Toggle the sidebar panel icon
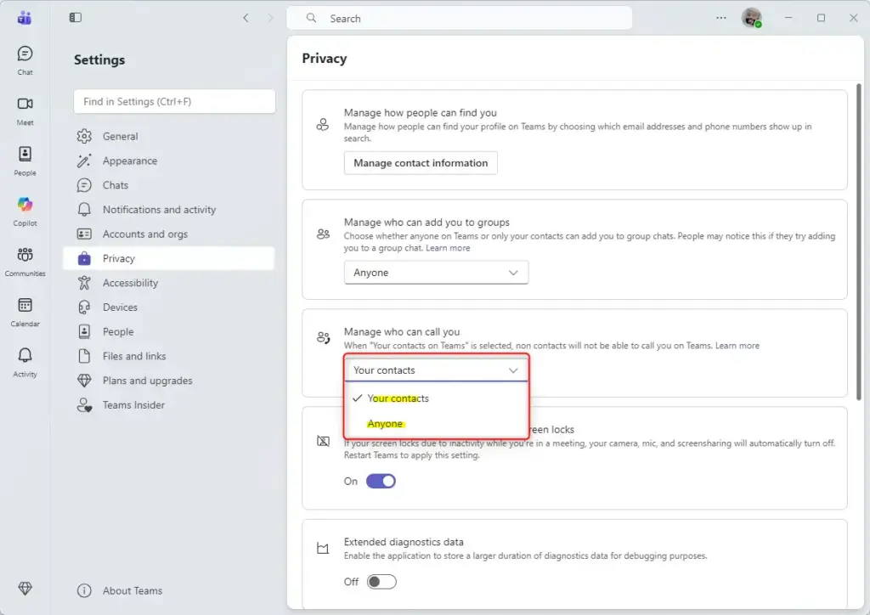Image resolution: width=870 pixels, height=615 pixels. point(76,18)
